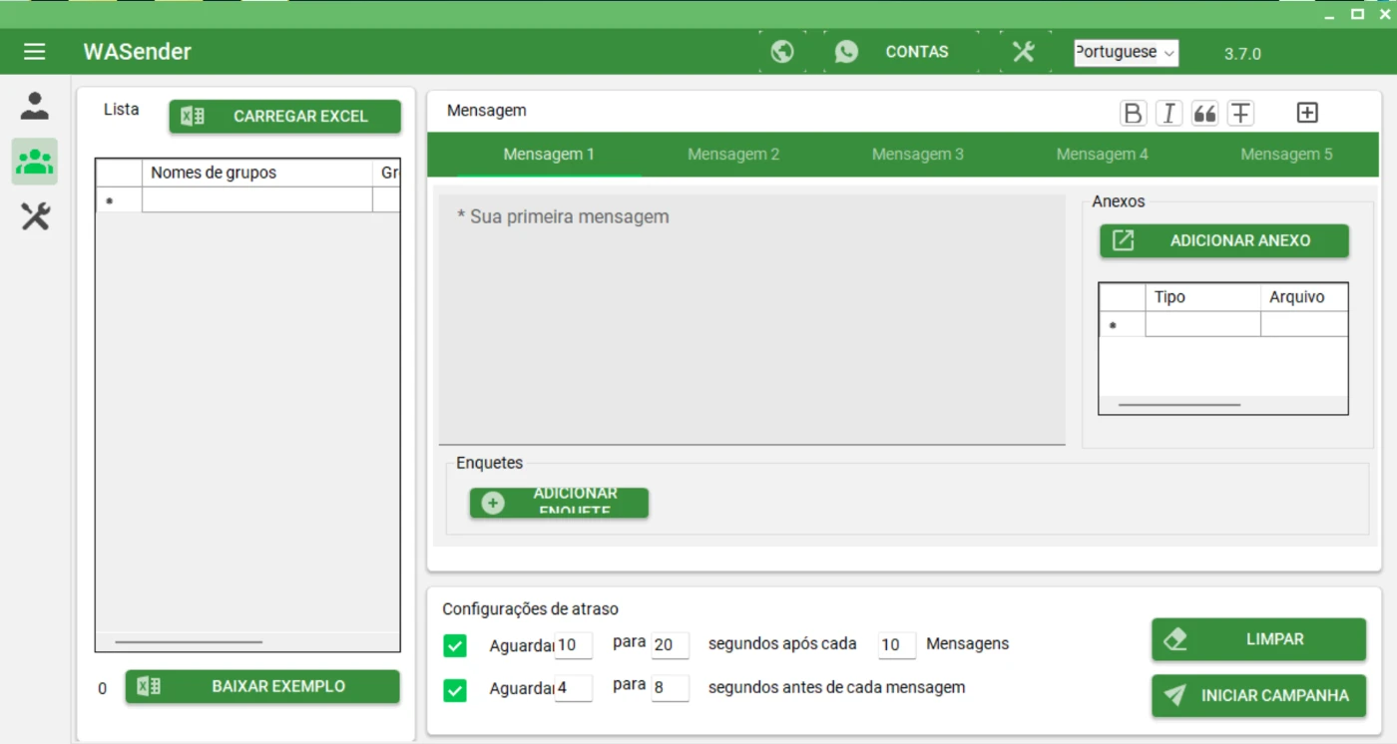Select the groups sidebar icon
The height and width of the screenshot is (744, 1397).
pyautogui.click(x=35, y=162)
